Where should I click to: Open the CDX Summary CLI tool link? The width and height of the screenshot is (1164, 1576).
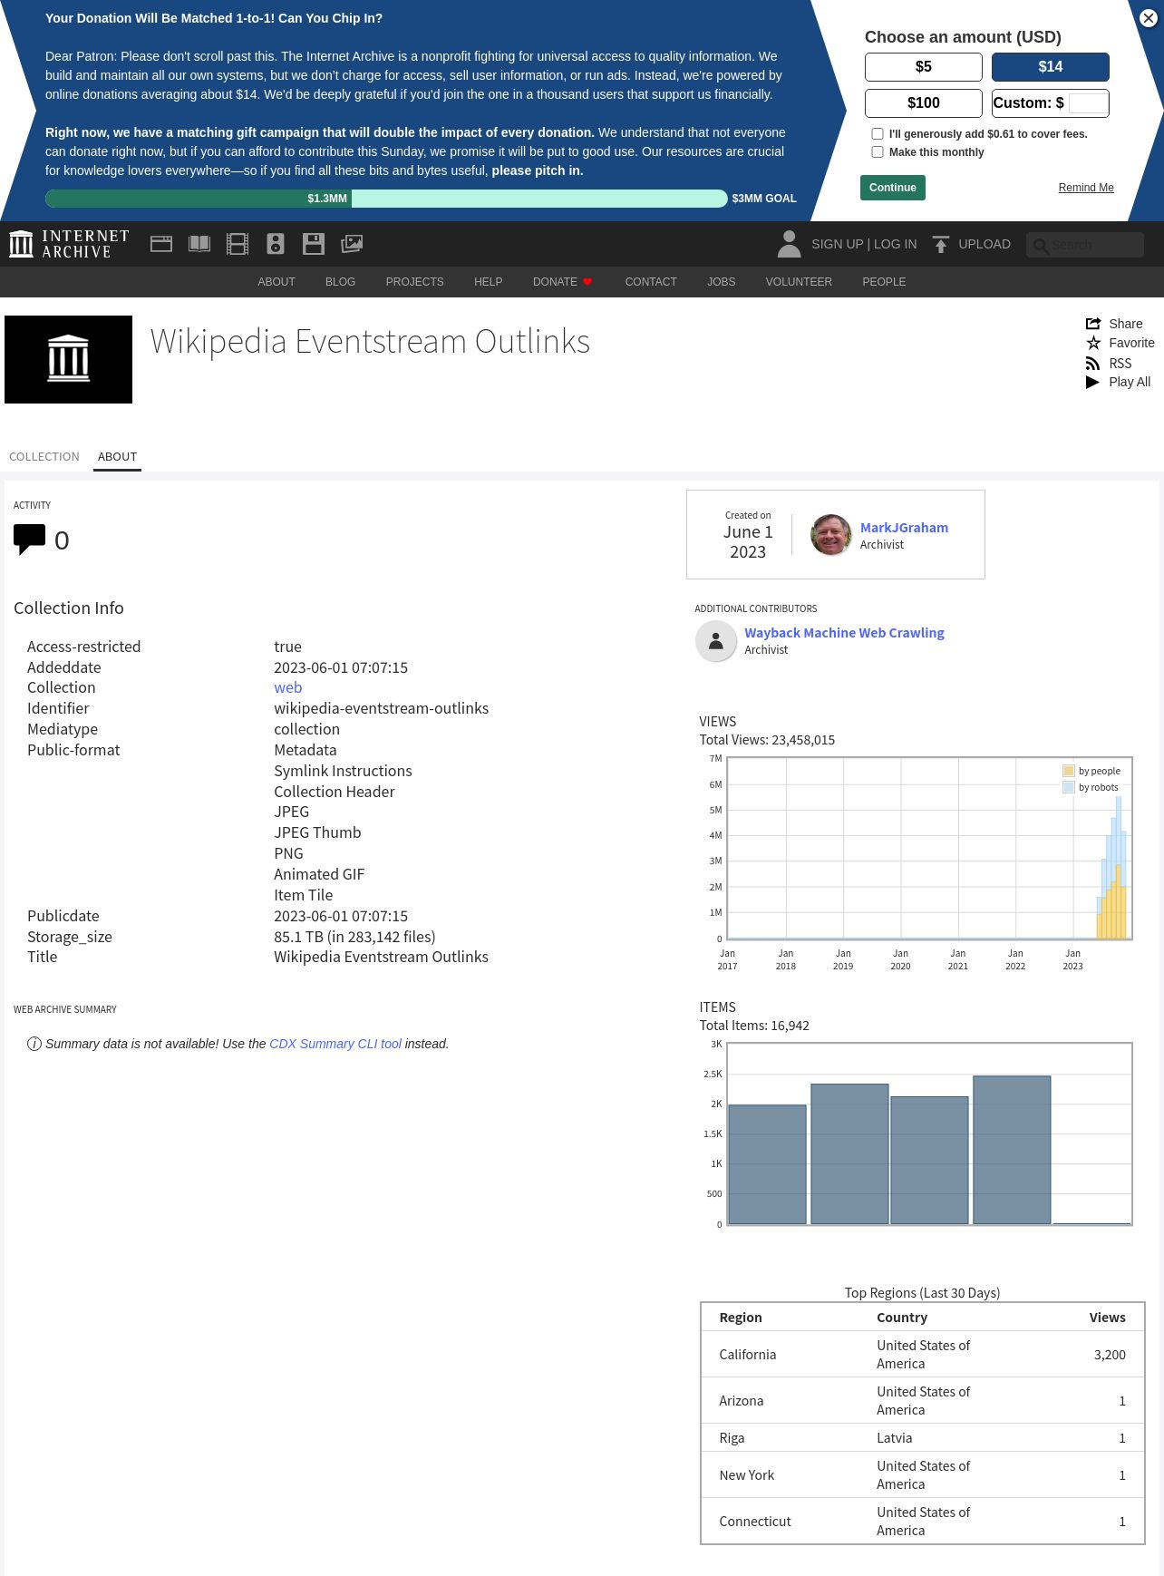(335, 1044)
